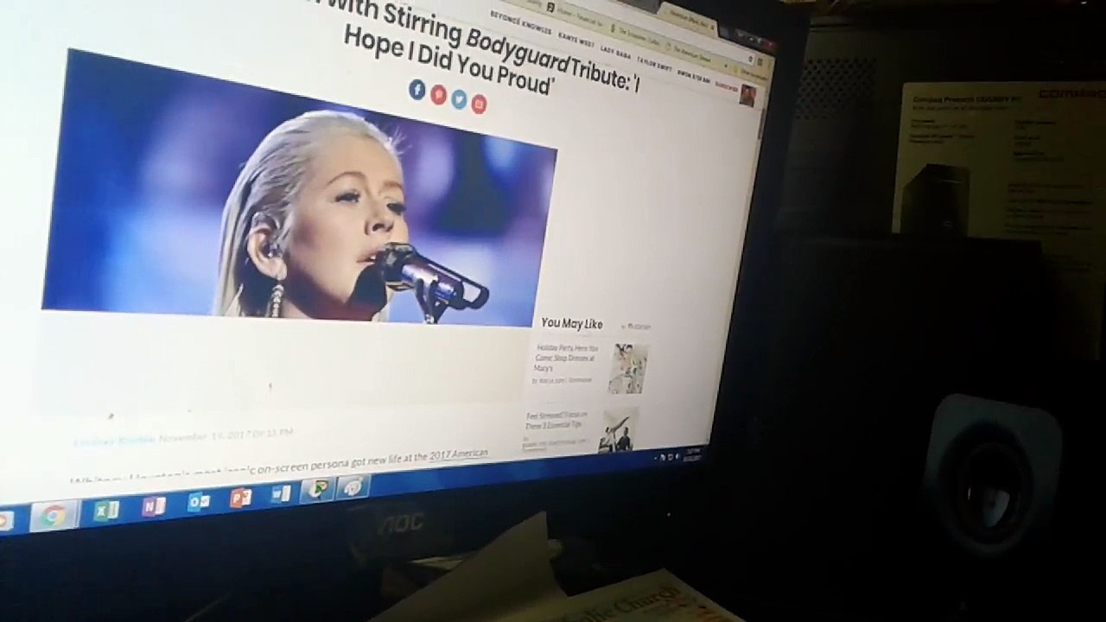Open the Gwen Stefani nav link
The width and height of the screenshot is (1106, 622).
[x=694, y=76]
